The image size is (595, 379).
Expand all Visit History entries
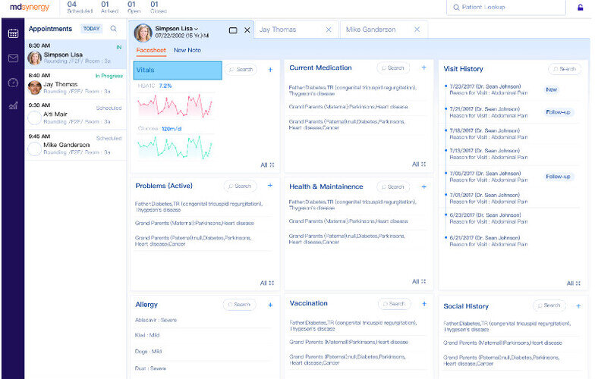pos(573,283)
